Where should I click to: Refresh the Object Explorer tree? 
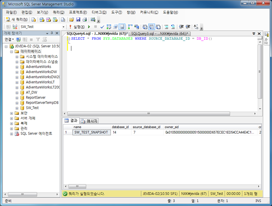(x=45, y=40)
